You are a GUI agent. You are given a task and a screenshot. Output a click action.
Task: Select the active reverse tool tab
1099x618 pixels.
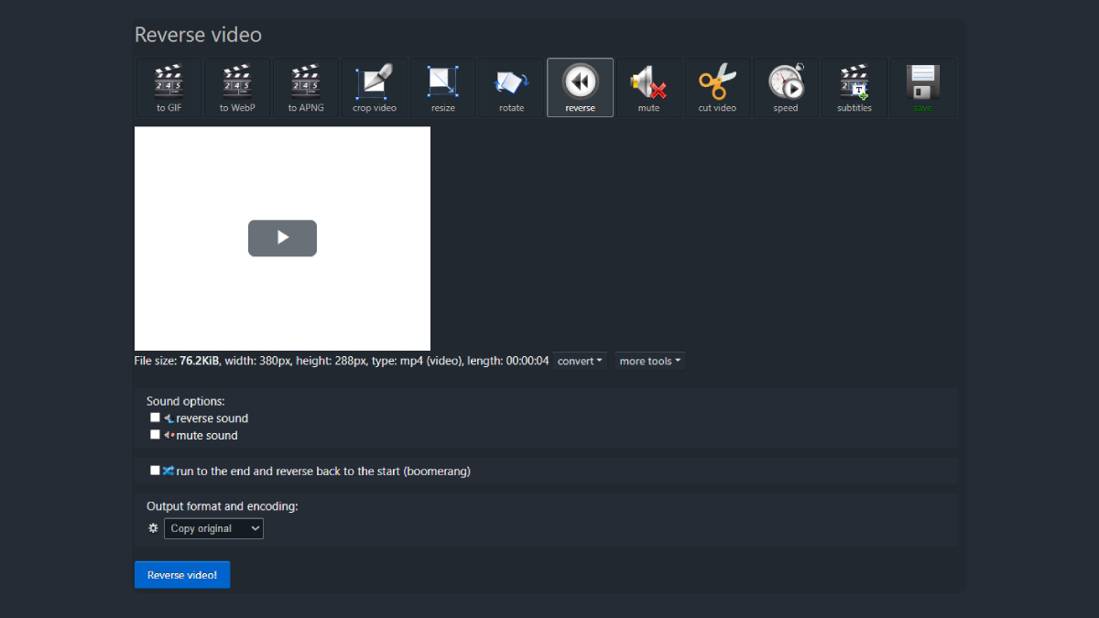(580, 88)
